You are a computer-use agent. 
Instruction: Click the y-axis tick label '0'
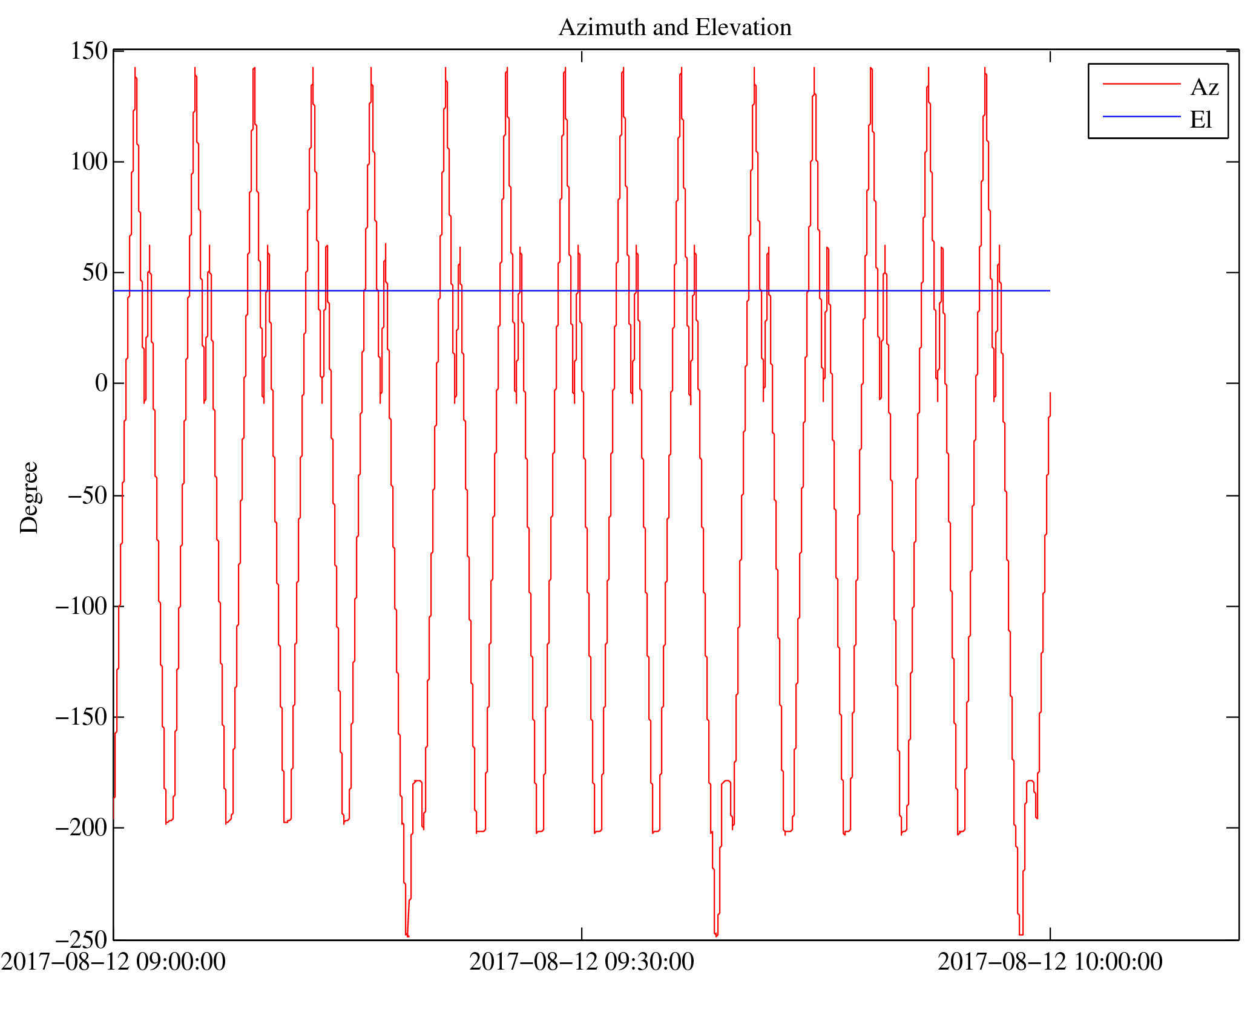[x=102, y=383]
